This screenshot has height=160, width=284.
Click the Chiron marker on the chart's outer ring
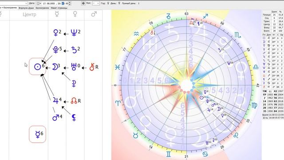pyautogui.click(x=153, y=32)
